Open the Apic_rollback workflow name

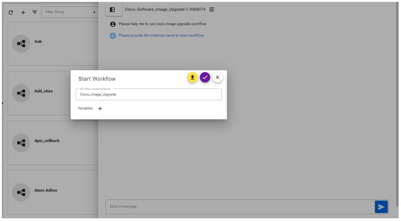(x=47, y=141)
